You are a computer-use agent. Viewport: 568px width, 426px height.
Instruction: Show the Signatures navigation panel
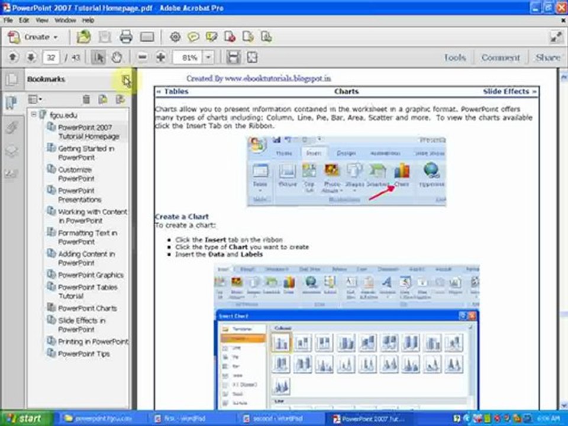(x=12, y=174)
